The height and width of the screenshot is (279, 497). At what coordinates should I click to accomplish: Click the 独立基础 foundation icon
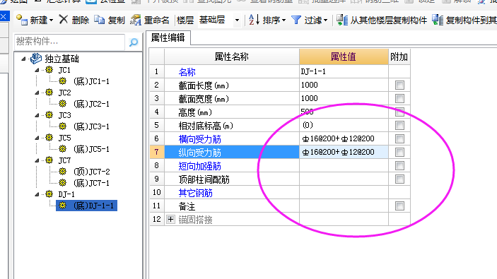pos(36,58)
